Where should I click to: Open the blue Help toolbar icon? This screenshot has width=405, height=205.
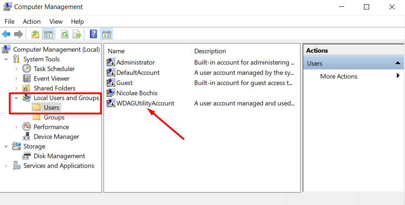(93, 34)
